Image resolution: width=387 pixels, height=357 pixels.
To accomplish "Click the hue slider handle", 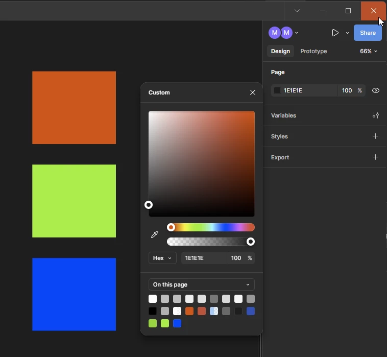I will tap(171, 227).
